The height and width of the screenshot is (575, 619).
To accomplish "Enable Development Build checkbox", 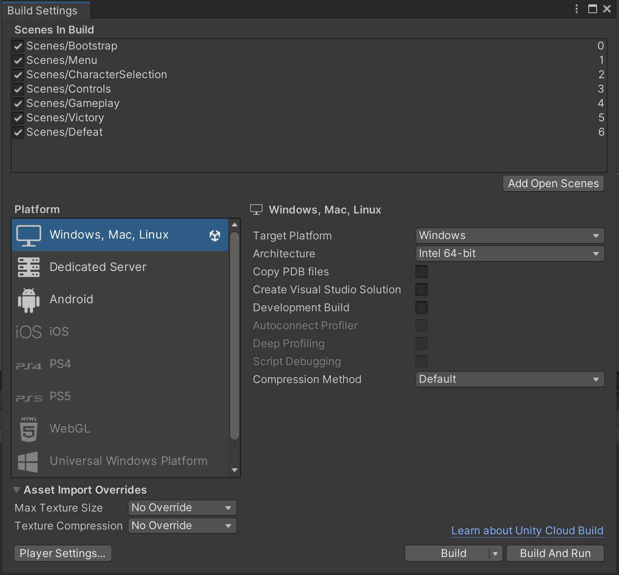I will pyautogui.click(x=421, y=308).
